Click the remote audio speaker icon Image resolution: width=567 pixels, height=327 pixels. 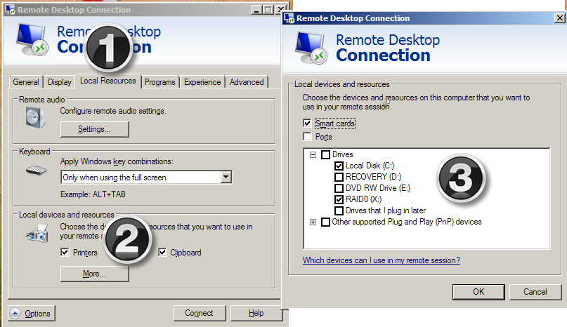pyautogui.click(x=35, y=118)
